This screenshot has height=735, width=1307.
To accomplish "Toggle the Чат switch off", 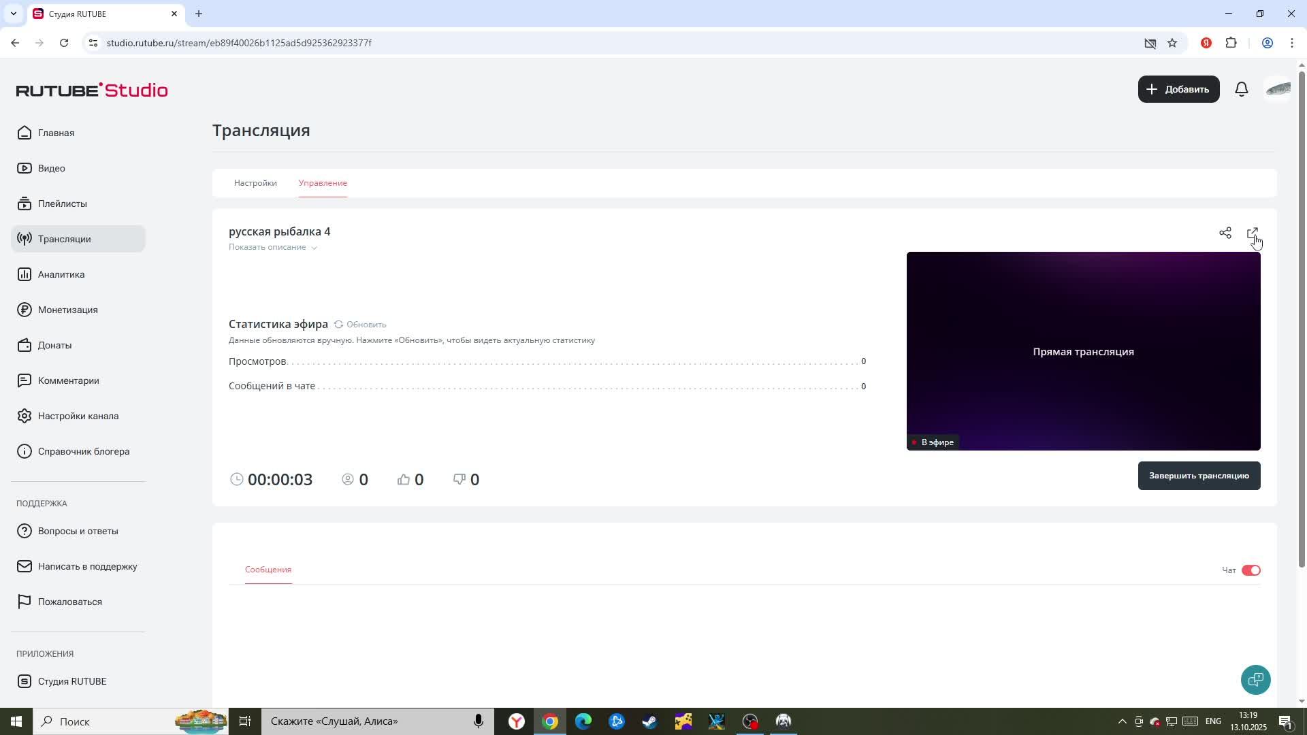I will tap(1250, 570).
